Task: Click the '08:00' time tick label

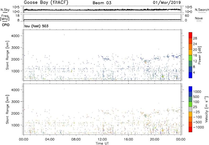Action: tap(76, 140)
